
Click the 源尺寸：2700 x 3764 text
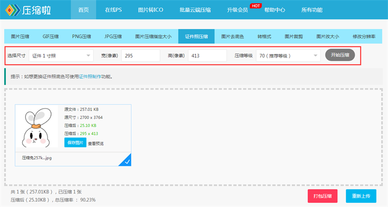pos(83,117)
